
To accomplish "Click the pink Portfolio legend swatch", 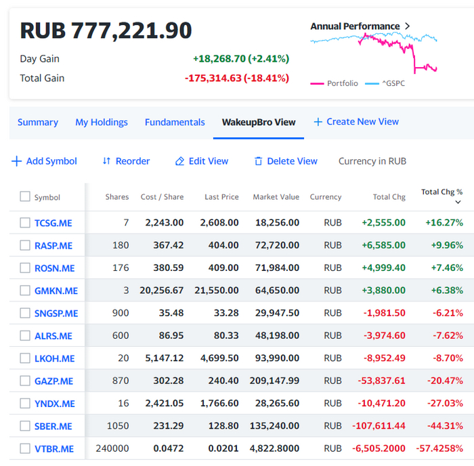I will coord(316,84).
